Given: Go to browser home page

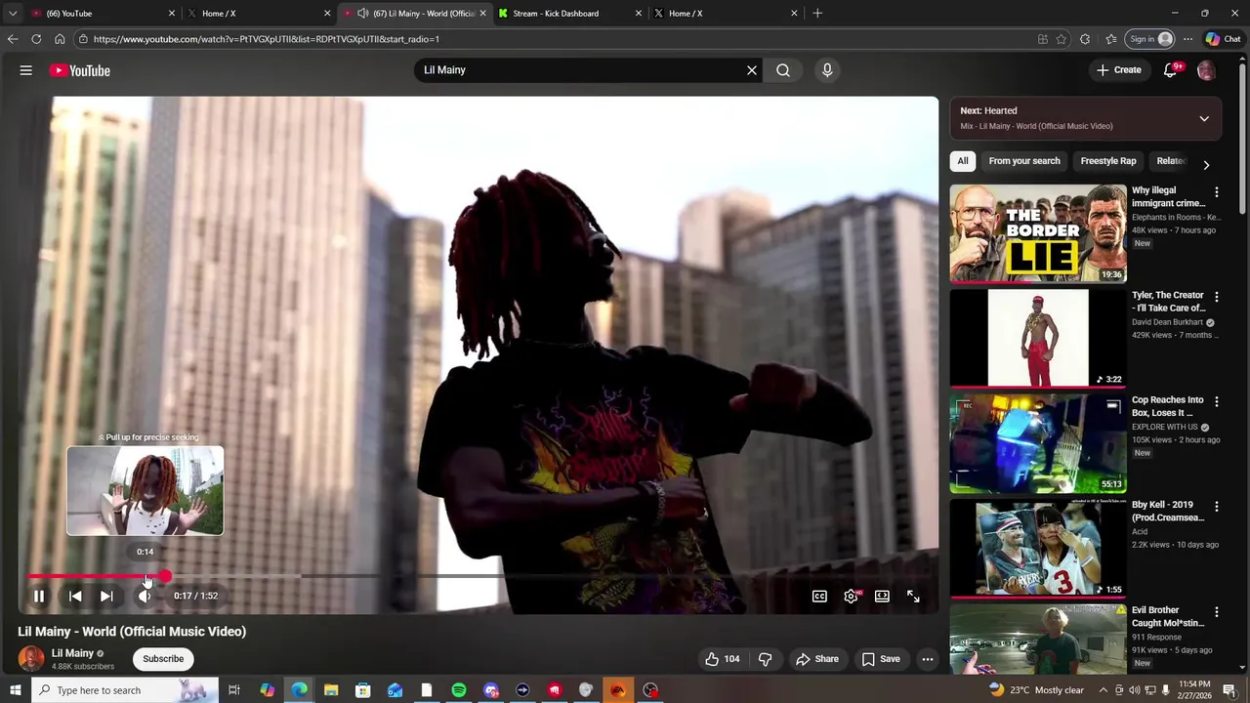Looking at the screenshot, I should point(60,39).
